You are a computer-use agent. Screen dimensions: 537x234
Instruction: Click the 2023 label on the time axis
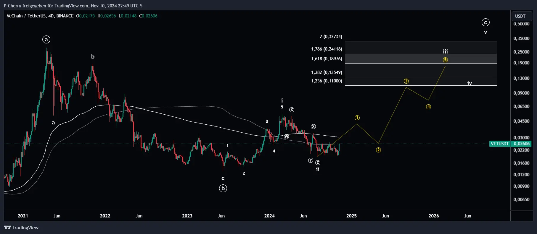[187, 216]
